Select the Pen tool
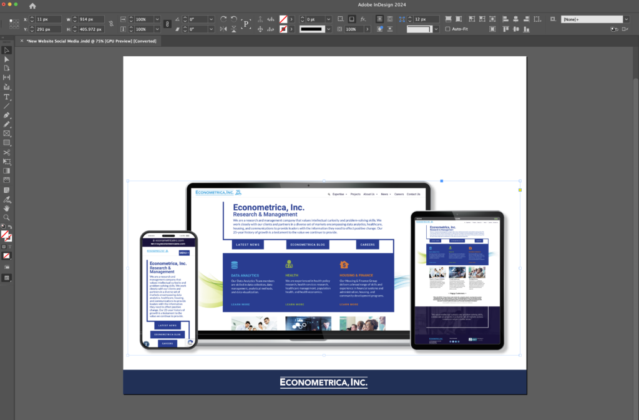Image resolution: width=639 pixels, height=420 pixels. click(6, 115)
